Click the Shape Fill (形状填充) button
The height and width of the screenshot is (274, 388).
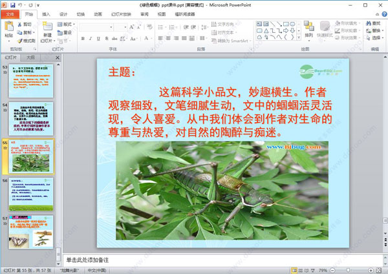347,23
